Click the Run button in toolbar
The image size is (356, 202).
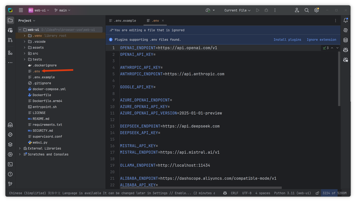[x=258, y=10]
